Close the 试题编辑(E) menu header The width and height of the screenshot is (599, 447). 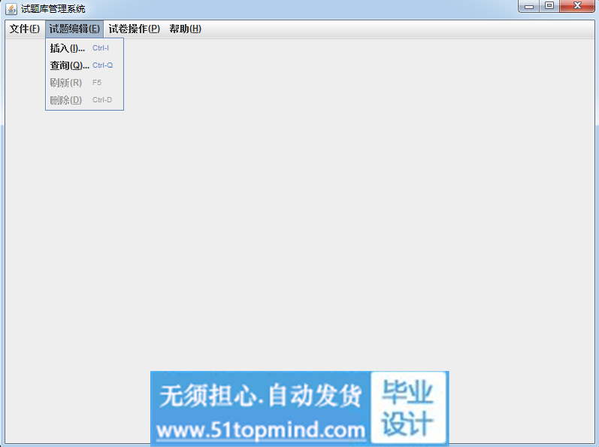point(74,29)
